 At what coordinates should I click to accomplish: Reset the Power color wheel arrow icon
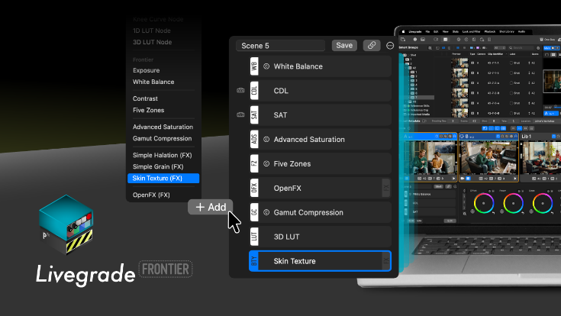coord(523,213)
